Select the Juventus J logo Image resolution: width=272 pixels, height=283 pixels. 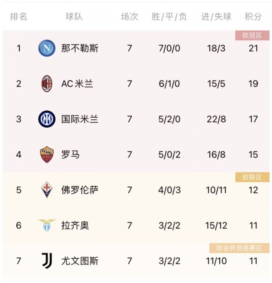(47, 261)
